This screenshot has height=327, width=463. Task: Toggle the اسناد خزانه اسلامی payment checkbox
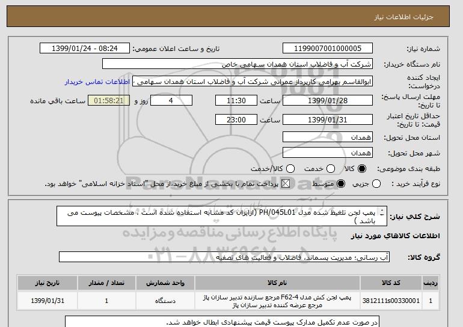pos(286,184)
